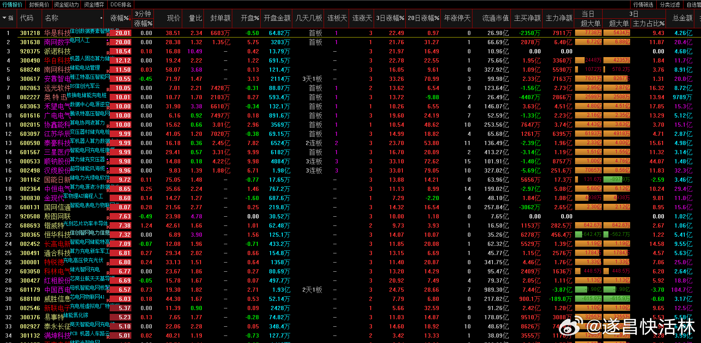Select stock name 国能日新
The width and height of the screenshot is (701, 343).
tap(58, 180)
